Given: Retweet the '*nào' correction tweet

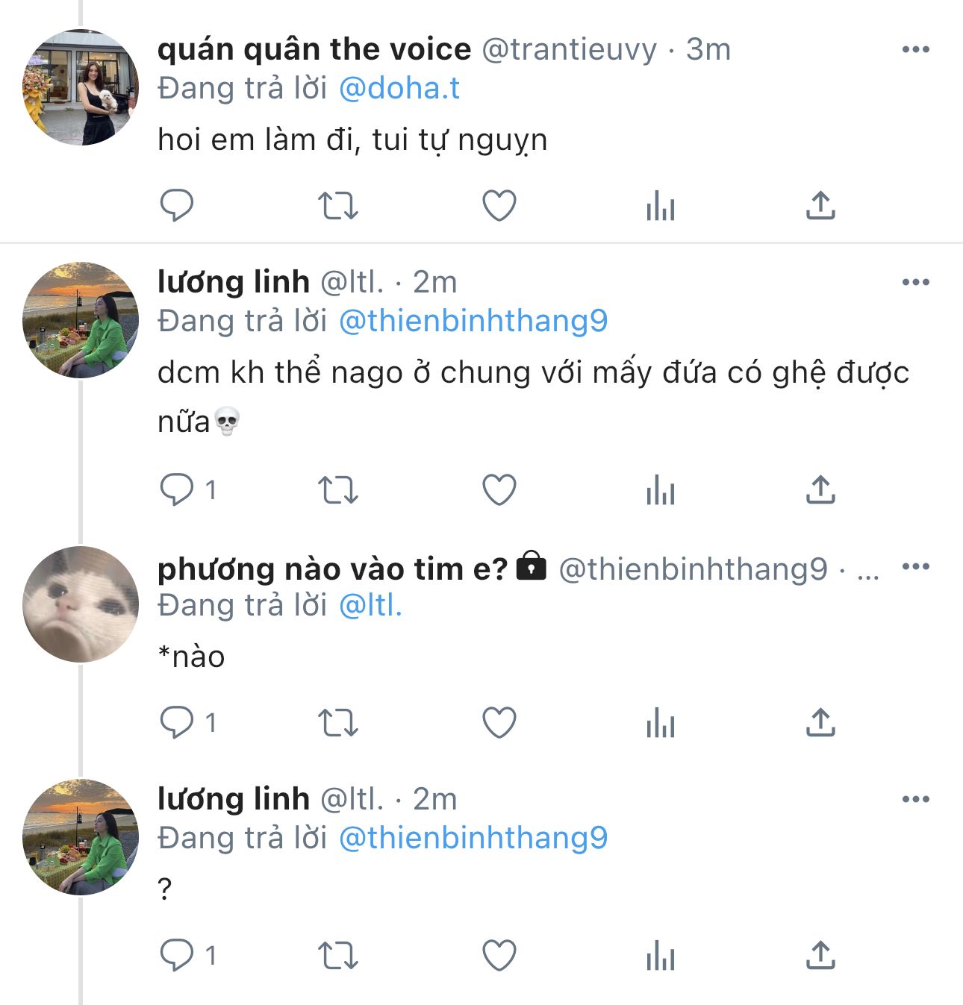Looking at the screenshot, I should point(338,723).
